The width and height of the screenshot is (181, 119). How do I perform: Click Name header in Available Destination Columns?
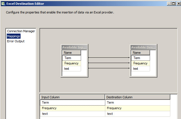(140, 53)
